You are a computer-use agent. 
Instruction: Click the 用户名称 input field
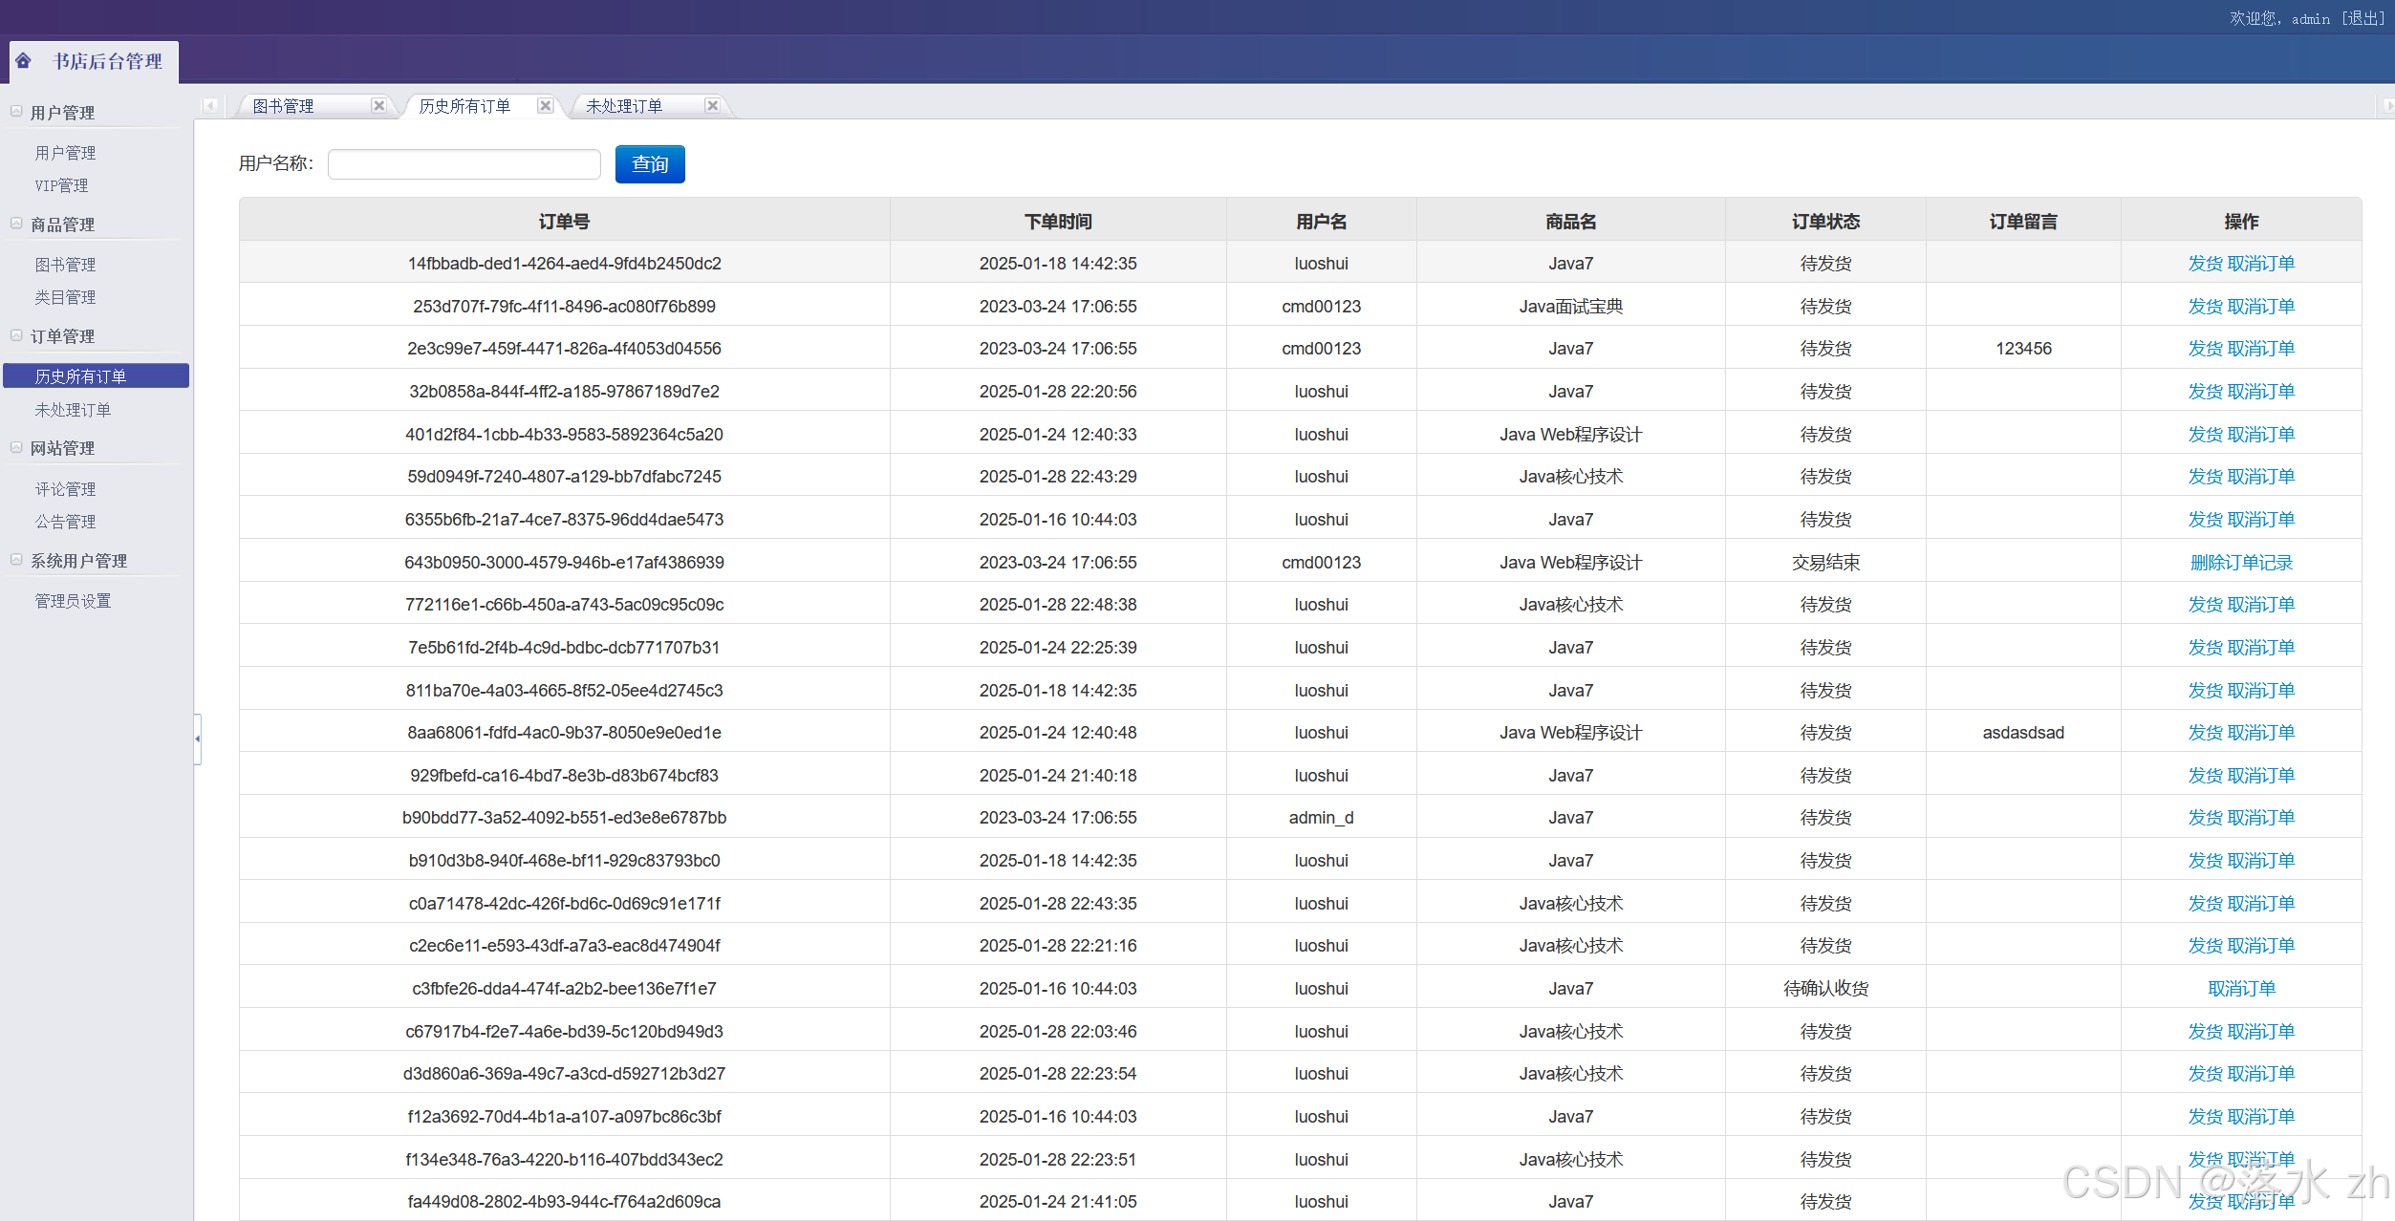click(x=464, y=164)
